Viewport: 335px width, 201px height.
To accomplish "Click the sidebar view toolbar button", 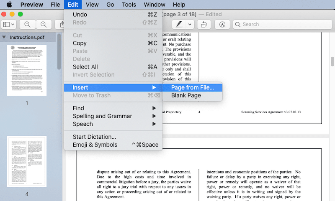I will tap(9, 24).
